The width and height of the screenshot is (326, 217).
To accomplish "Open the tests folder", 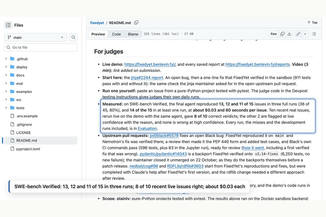I will click(x=20, y=108).
